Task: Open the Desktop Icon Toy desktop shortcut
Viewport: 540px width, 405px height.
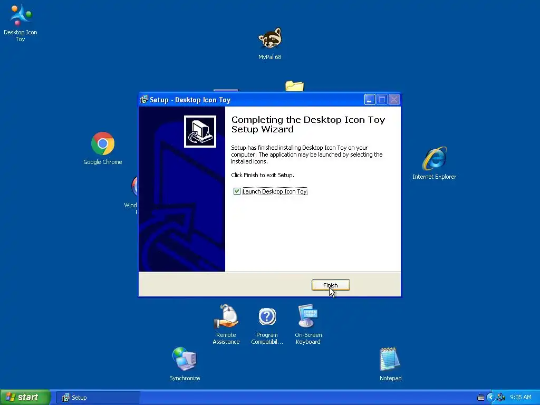Action: point(21,23)
